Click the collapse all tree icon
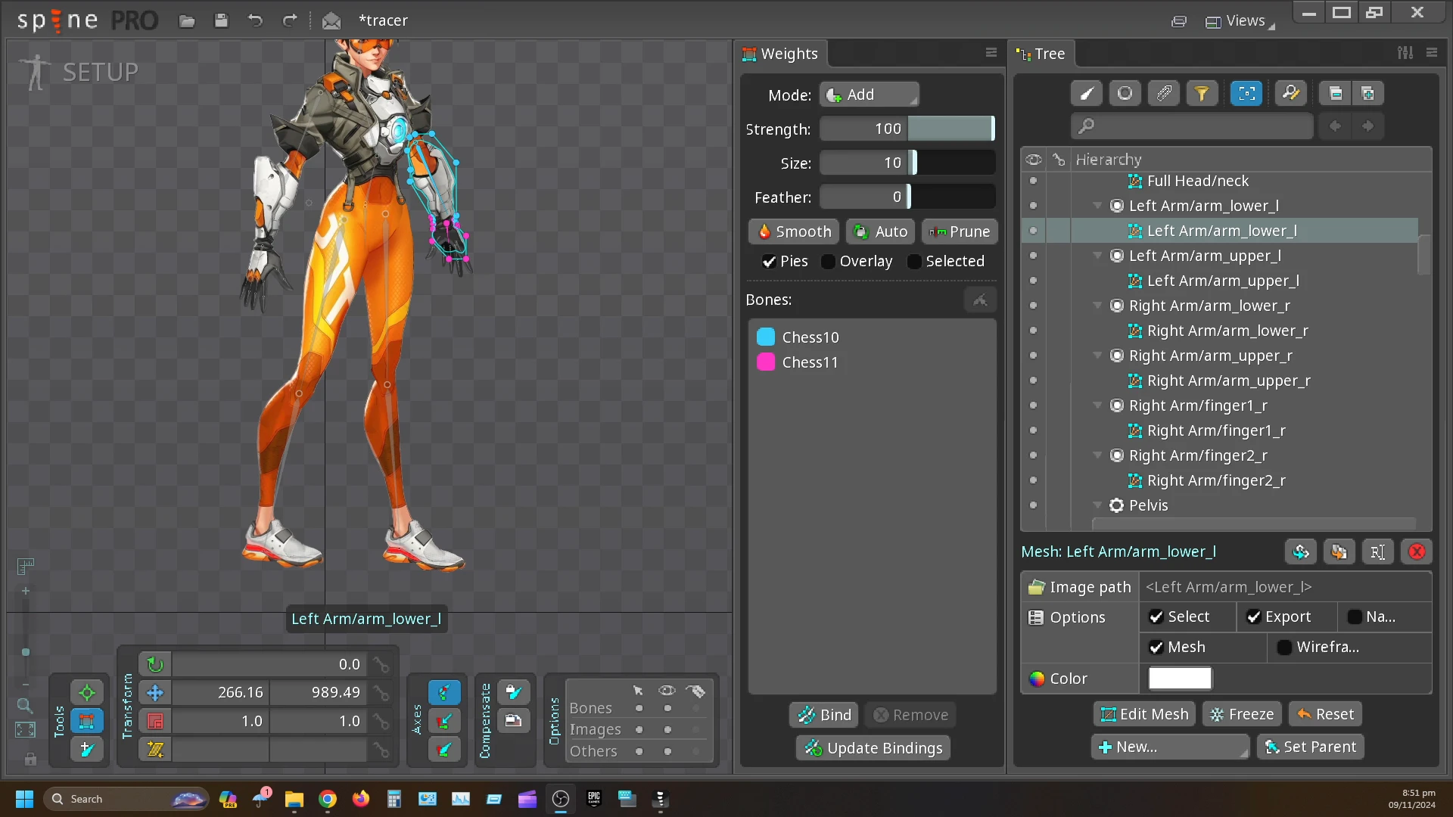 pyautogui.click(x=1335, y=94)
